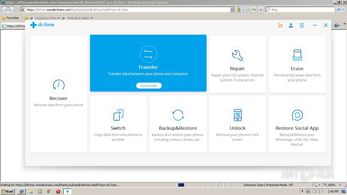Click the Restore Social App icon
347x195 pixels.
[297, 115]
